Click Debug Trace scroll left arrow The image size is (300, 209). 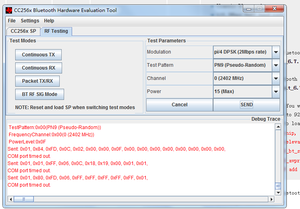(11, 199)
